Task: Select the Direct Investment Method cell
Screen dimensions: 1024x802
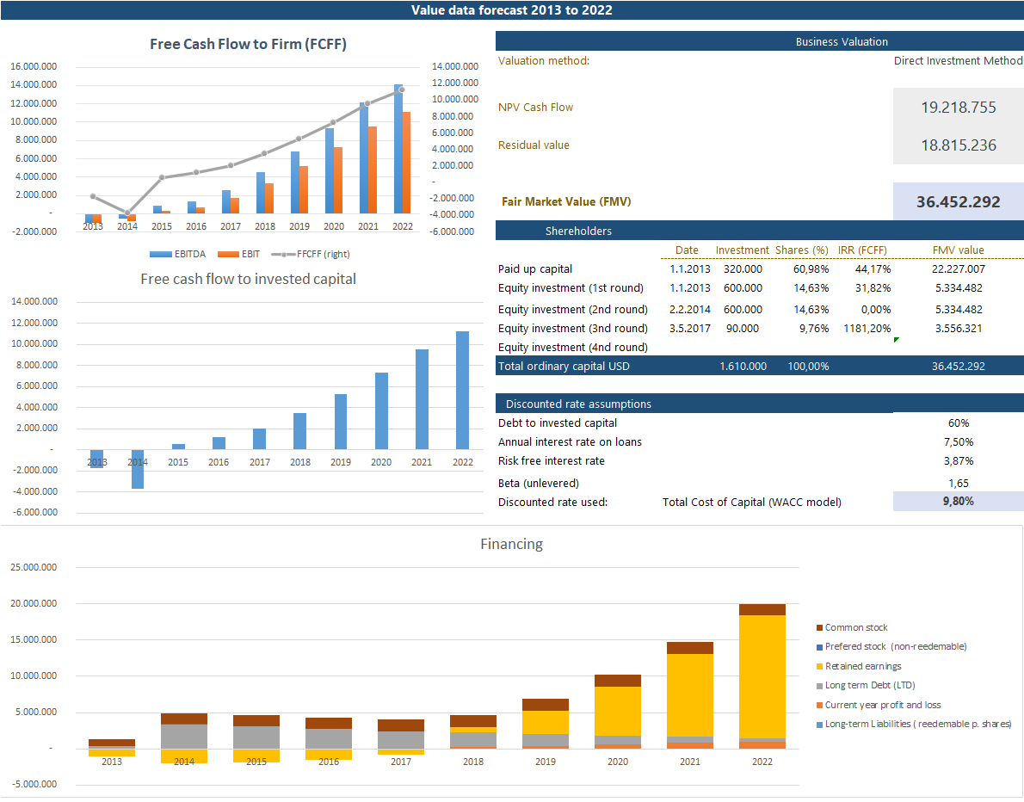Action: [x=958, y=61]
